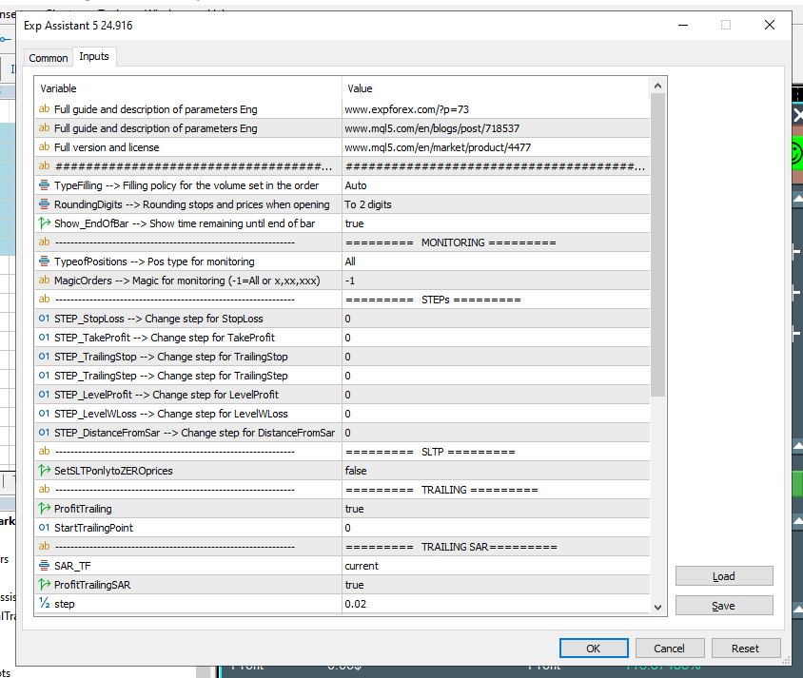Click the bool icon next to SetSLTPonlytoZEROprices

(x=45, y=471)
